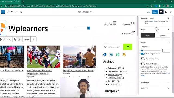
Task: Open block toolbar more options
Action: click(x=33, y=39)
